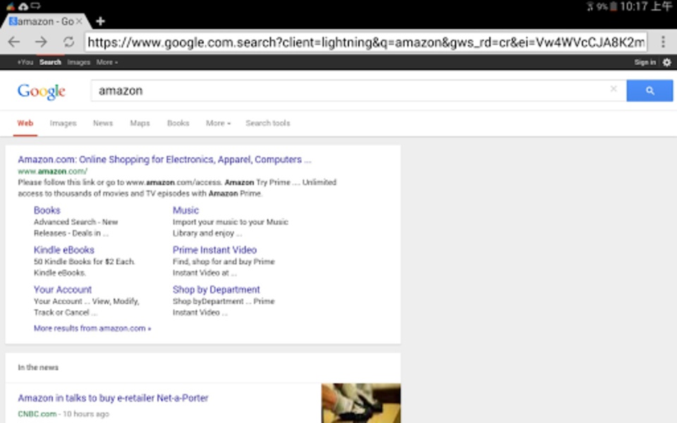Switch to the Images results tab

tap(63, 123)
